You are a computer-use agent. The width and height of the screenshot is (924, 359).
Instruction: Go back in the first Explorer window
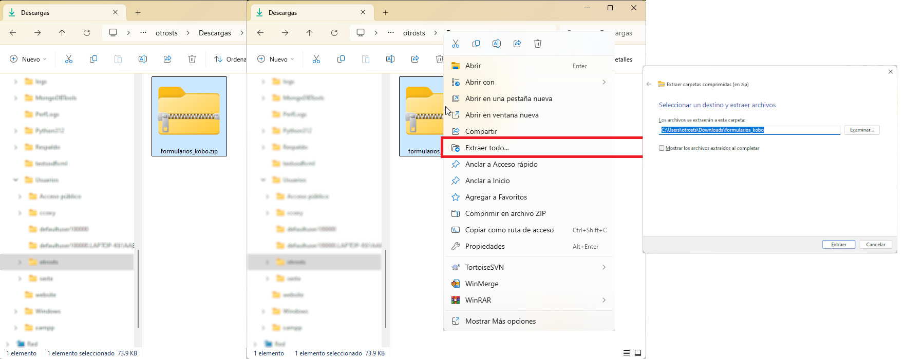click(13, 33)
